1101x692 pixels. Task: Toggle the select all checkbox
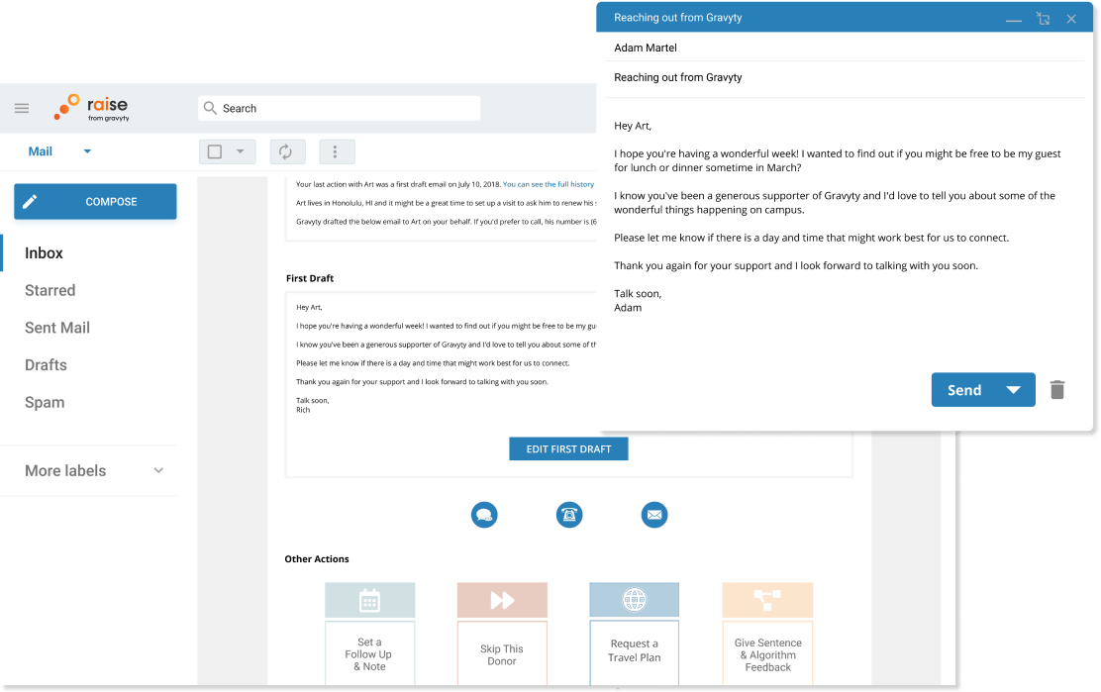[215, 151]
